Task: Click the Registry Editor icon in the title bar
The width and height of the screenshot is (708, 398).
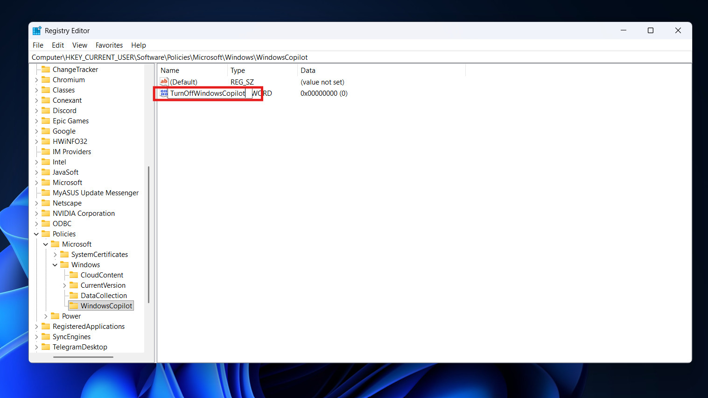Action: 37,30
